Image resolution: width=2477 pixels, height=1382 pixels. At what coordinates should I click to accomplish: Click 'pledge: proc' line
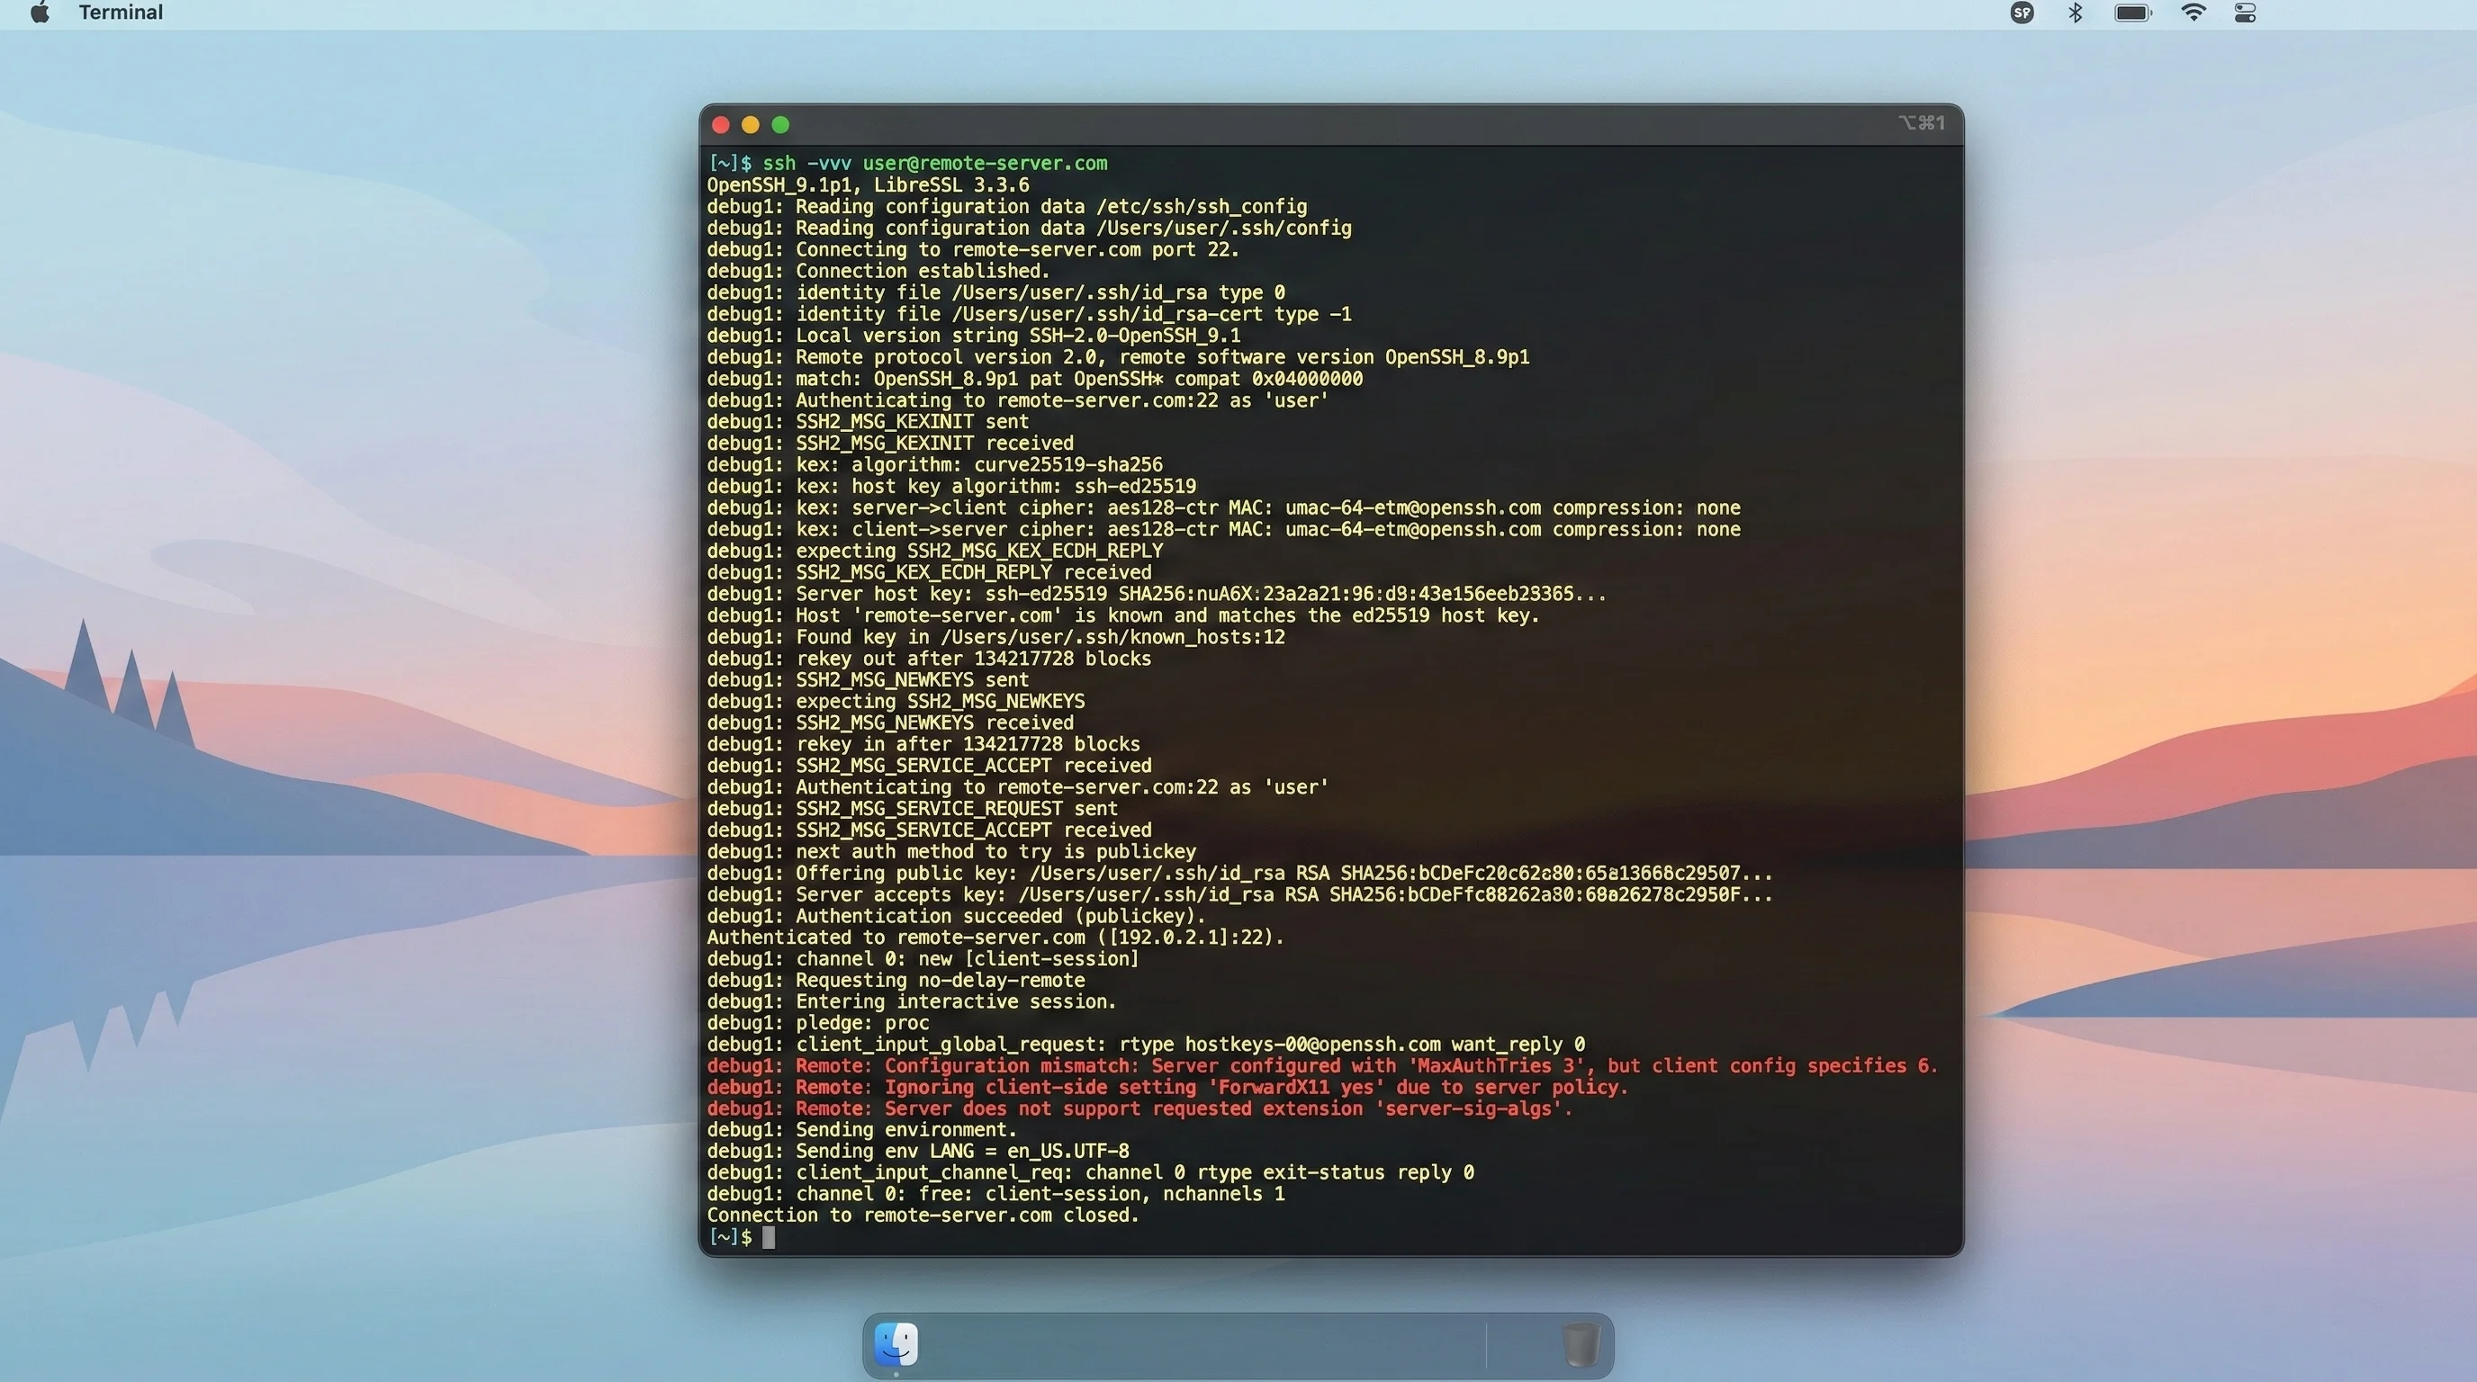click(818, 1023)
